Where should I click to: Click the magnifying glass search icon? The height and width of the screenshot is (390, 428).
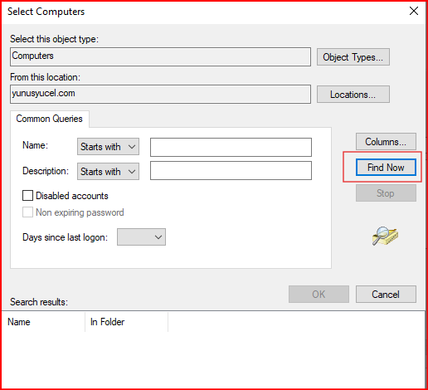tap(385, 236)
